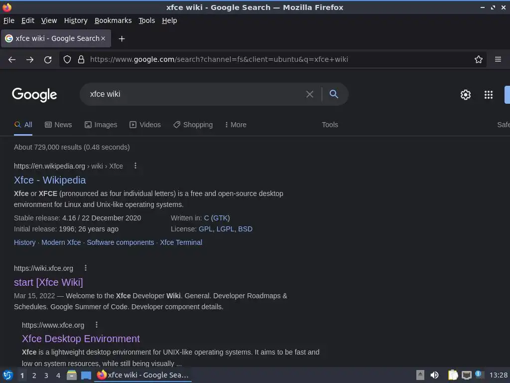Switch to workspace 4
The width and height of the screenshot is (510, 383).
point(58,376)
